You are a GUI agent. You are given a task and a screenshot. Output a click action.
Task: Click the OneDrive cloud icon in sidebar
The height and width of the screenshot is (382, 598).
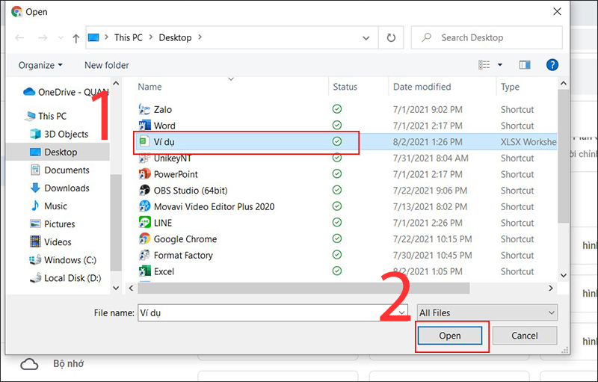tap(29, 92)
